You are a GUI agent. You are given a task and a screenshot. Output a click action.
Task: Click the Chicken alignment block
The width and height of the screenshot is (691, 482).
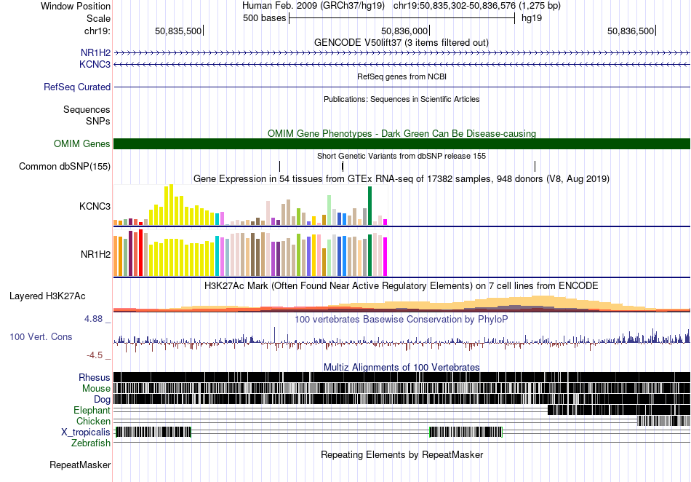click(663, 421)
